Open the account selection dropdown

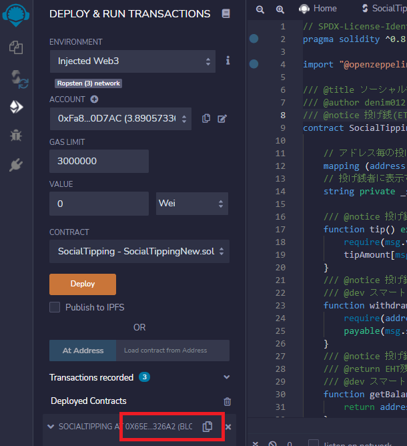point(121,119)
